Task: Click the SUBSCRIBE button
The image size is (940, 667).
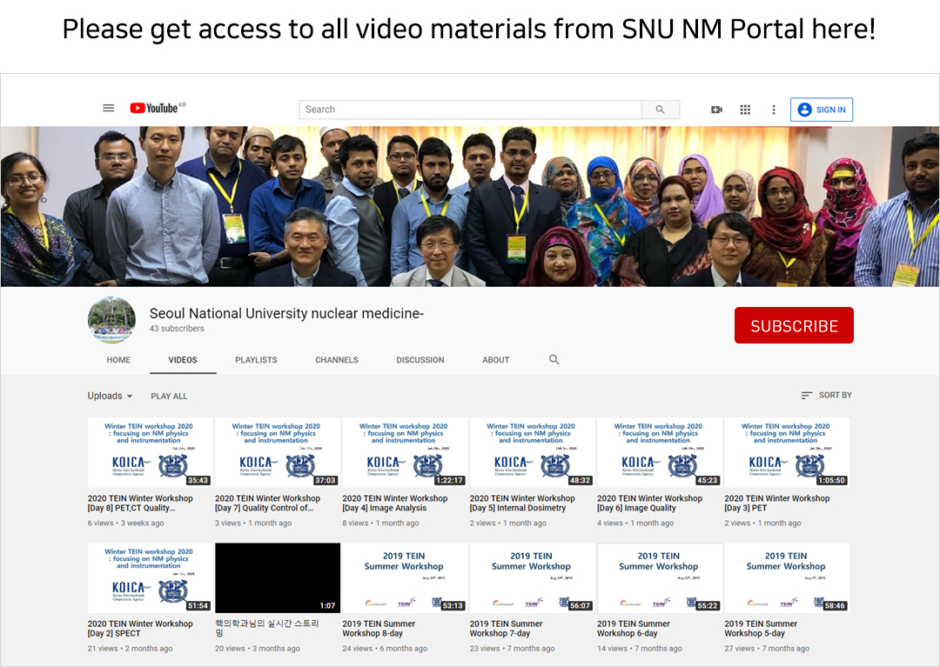Action: tap(794, 324)
